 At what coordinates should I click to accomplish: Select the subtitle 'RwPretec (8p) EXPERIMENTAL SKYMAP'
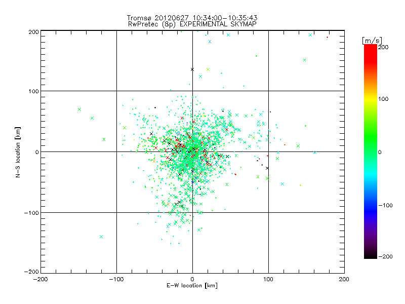coord(192,24)
